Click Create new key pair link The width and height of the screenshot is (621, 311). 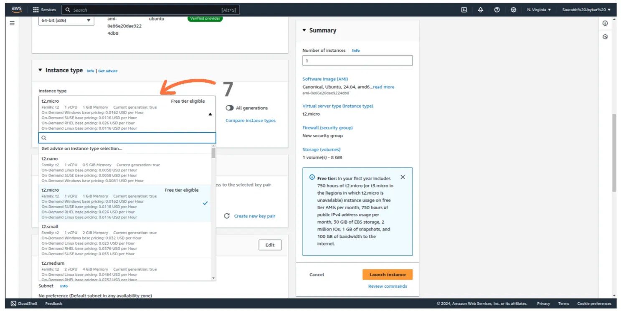254,216
